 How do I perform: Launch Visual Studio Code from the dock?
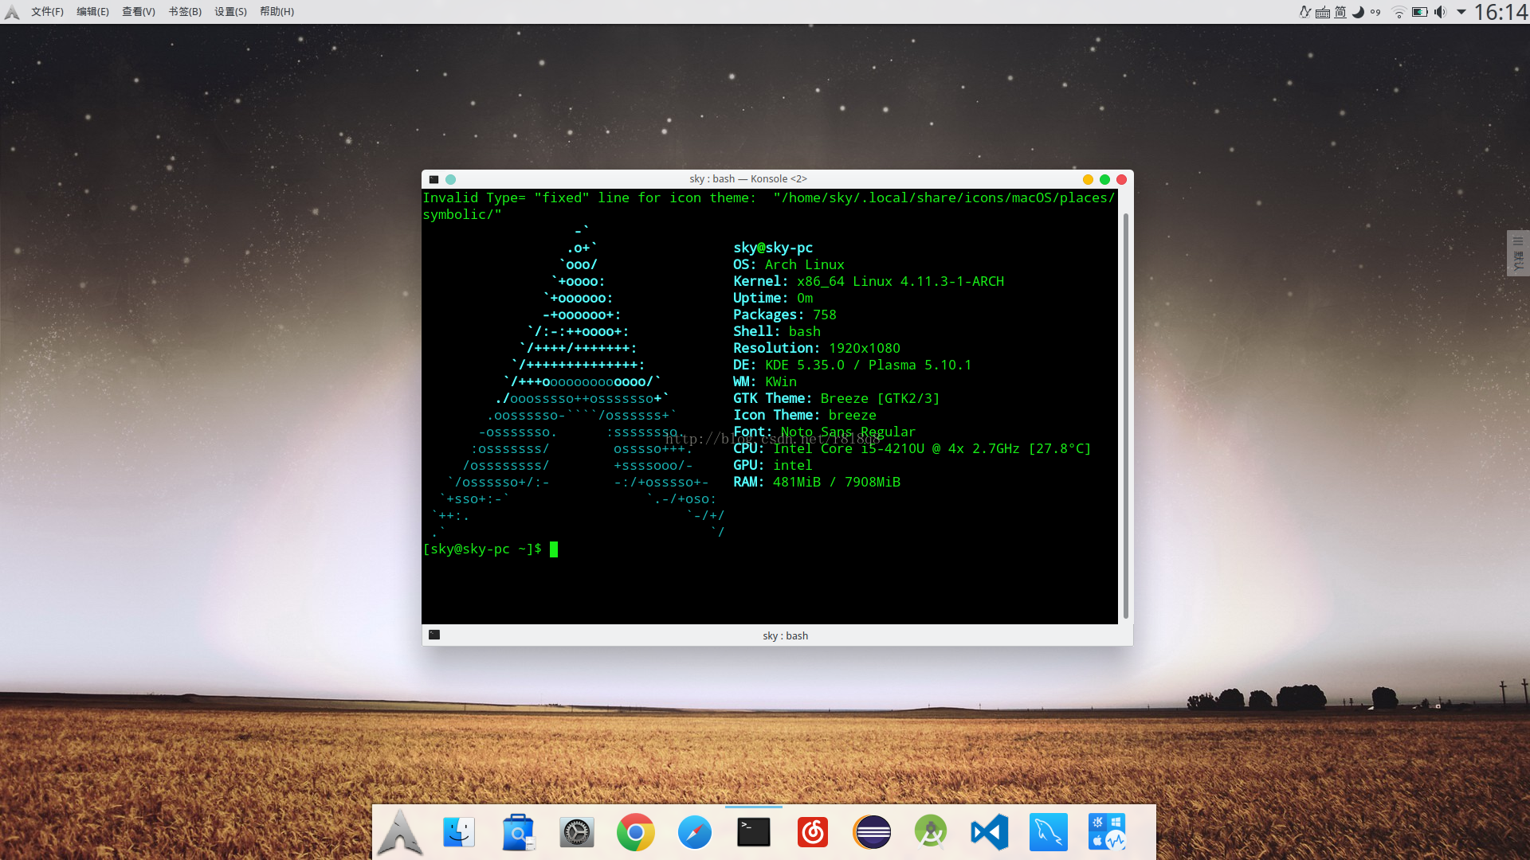point(990,833)
